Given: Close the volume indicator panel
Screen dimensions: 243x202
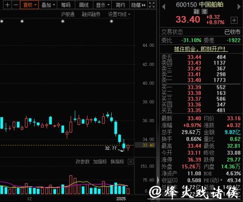Looking at the screenshot, I should coord(130,162).
